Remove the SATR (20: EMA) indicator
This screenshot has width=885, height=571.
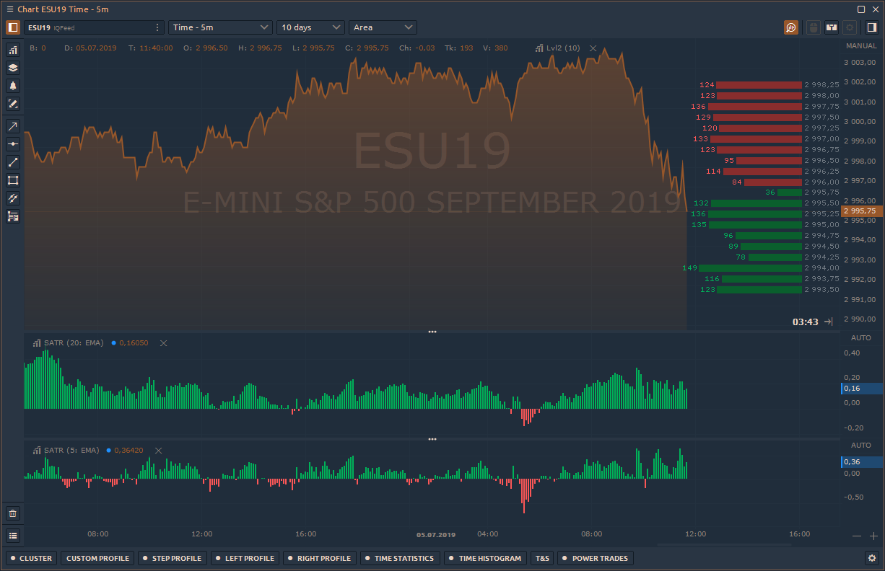tap(163, 343)
